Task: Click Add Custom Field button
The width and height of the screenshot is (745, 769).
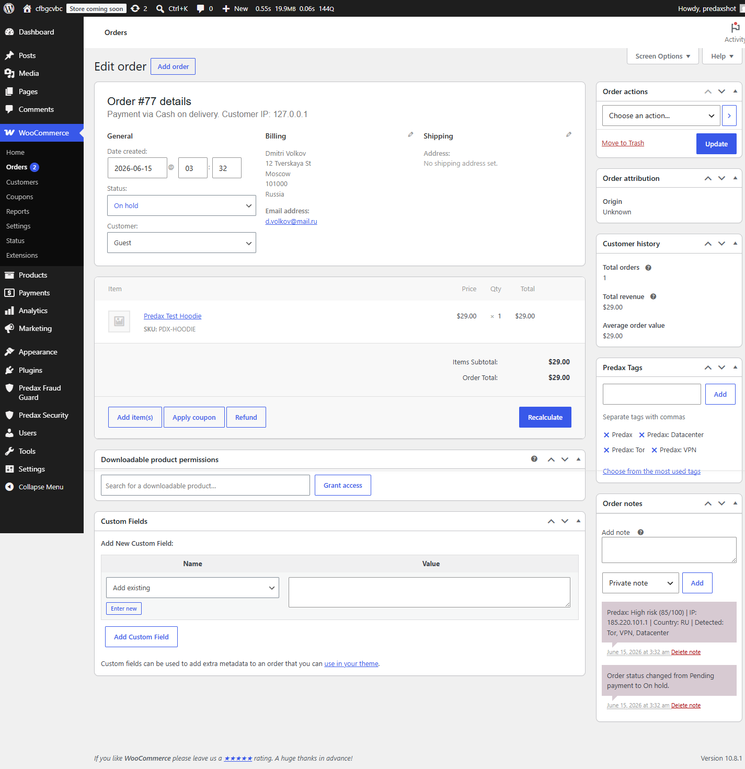Action: point(141,637)
